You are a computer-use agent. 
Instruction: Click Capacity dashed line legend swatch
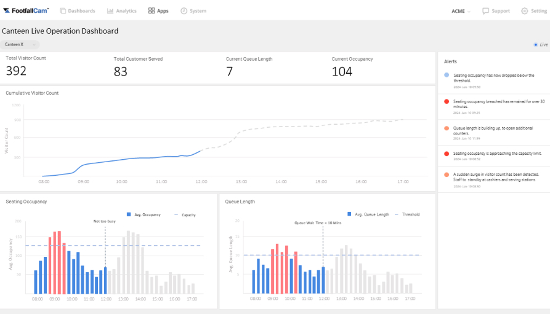176,214
